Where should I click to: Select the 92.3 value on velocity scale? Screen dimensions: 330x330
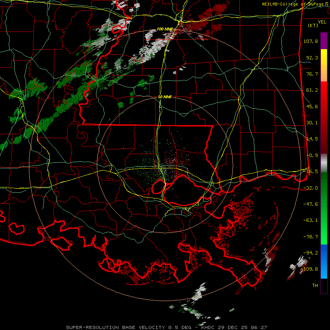coord(312,58)
